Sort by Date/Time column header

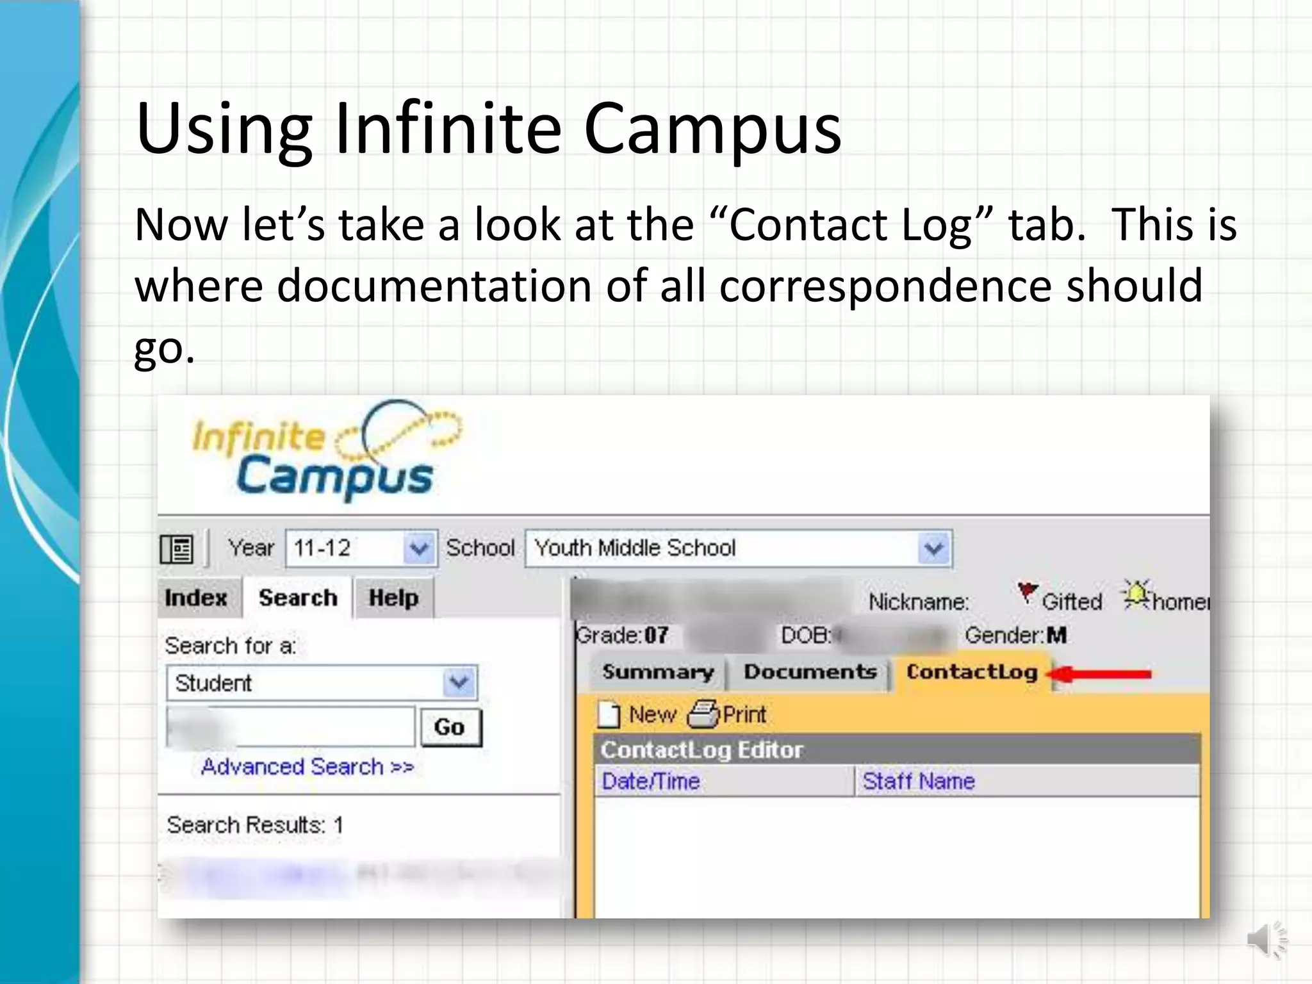(x=650, y=781)
